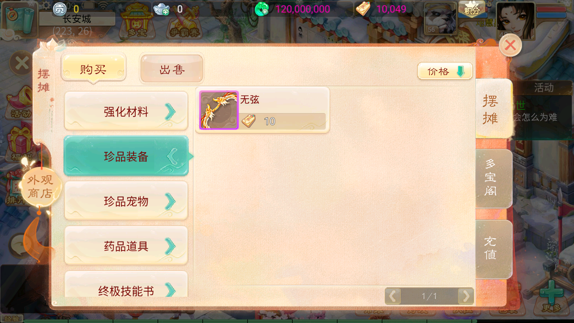Switch to the 出售 tab
Viewport: 574px width, 323px height.
[x=172, y=69]
